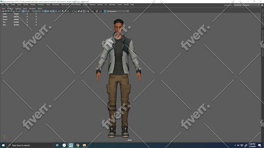Open Camera Attributes from the panel toolbar
This screenshot has height=148, width=264.
pyautogui.click(x=9, y=11)
